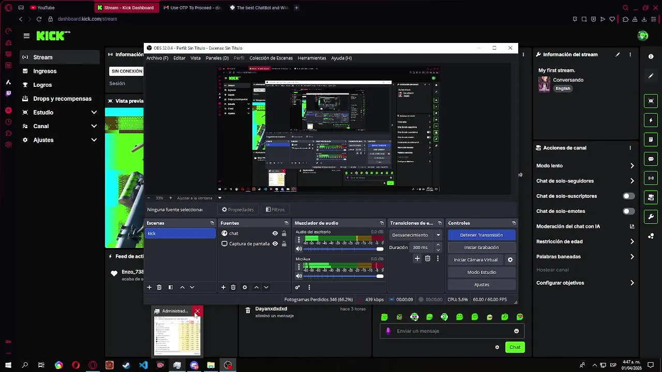The width and height of the screenshot is (662, 372).
Task: Open Kick hamburger menu
Action: click(x=26, y=36)
